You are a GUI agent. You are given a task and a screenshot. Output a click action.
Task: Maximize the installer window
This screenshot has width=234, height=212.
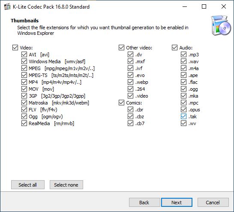(204, 6)
